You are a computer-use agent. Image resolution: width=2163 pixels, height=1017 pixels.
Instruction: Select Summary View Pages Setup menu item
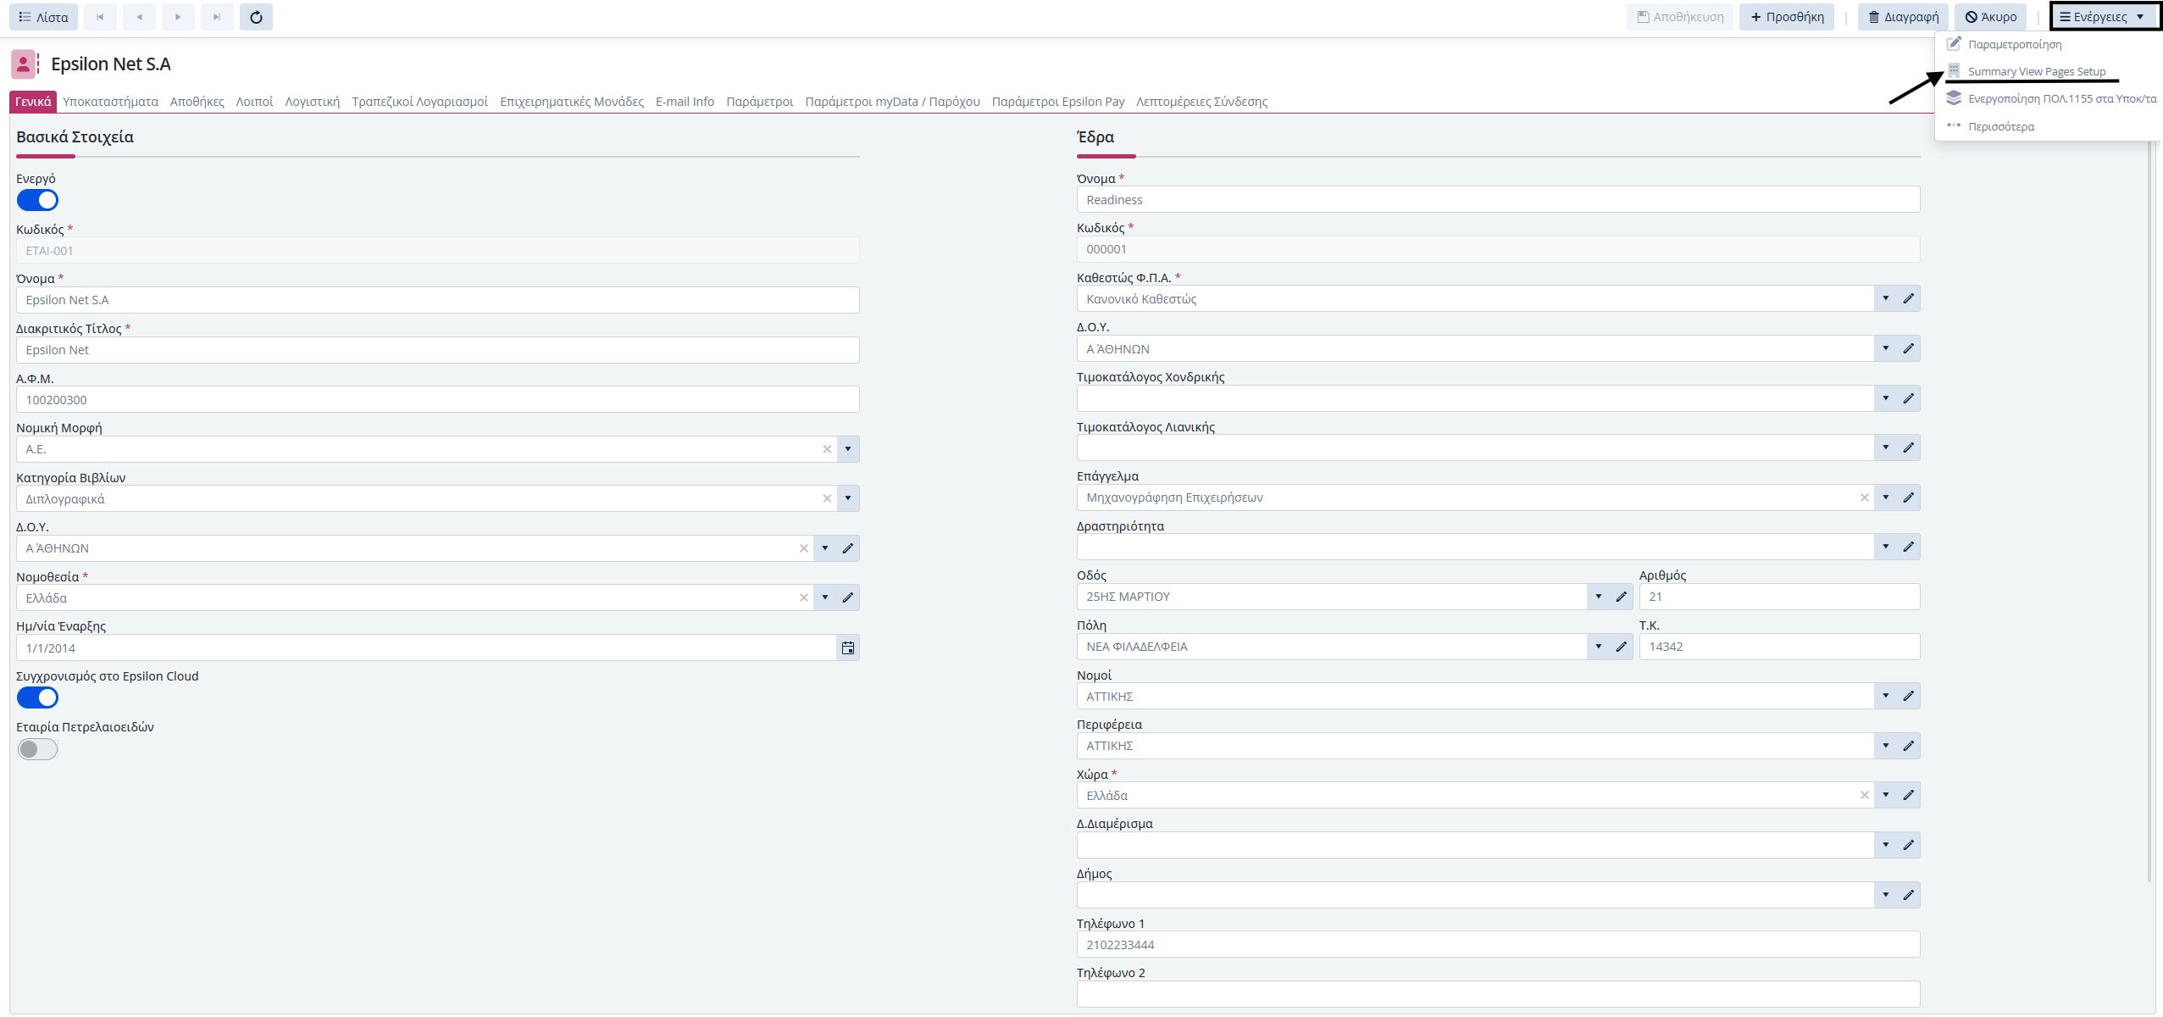tap(2036, 71)
